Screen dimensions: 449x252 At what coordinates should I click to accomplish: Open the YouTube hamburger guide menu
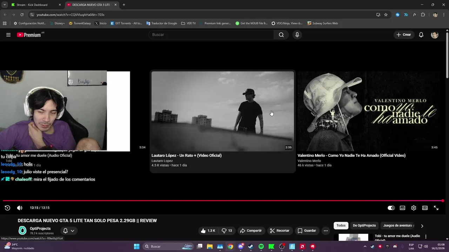8,35
